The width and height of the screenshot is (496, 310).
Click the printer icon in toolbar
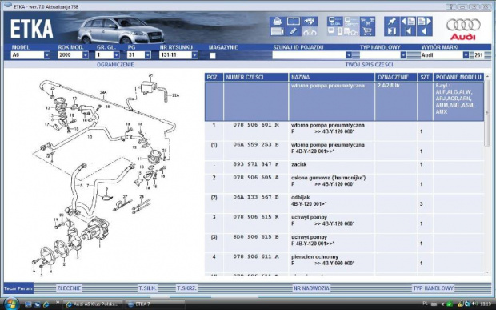click(x=278, y=22)
